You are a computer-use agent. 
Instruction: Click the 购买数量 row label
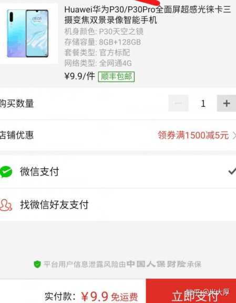tap(17, 104)
